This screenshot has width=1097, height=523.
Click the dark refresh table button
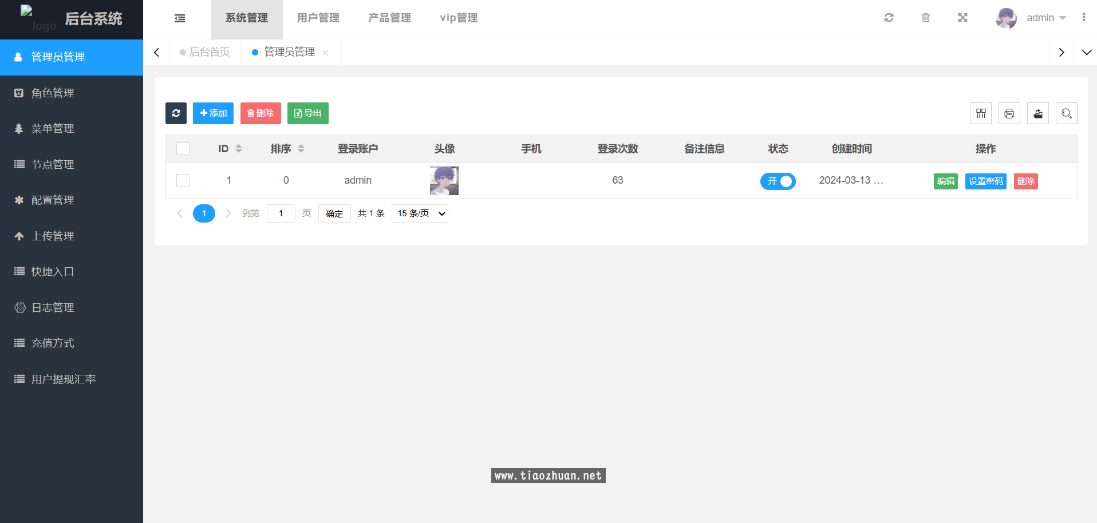tap(176, 113)
